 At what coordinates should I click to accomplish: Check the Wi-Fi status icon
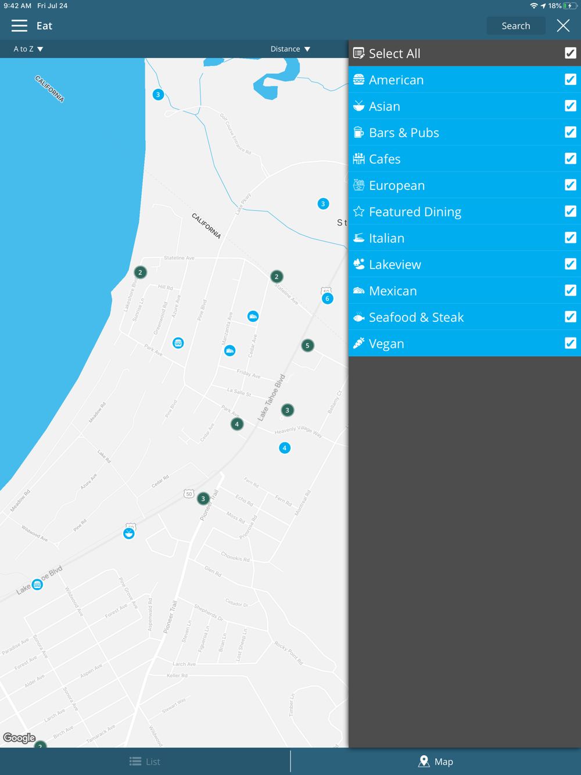534,6
